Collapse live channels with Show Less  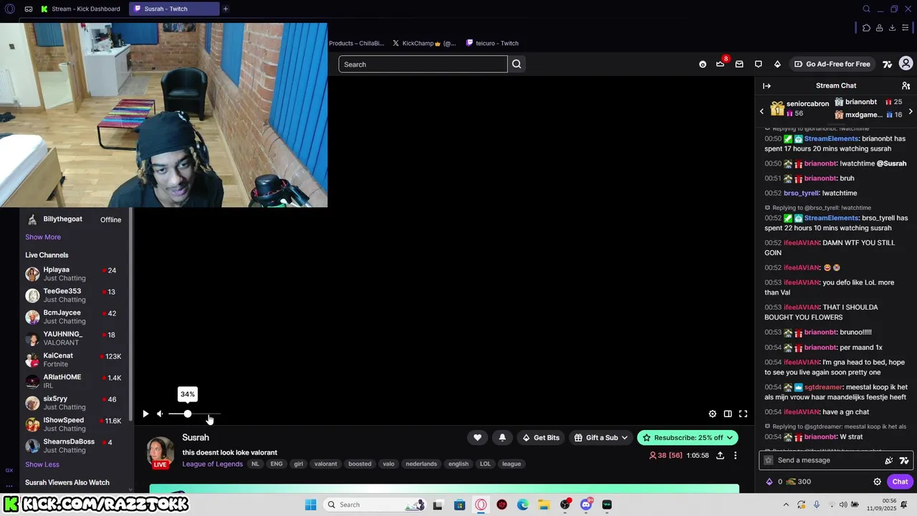pos(42,464)
